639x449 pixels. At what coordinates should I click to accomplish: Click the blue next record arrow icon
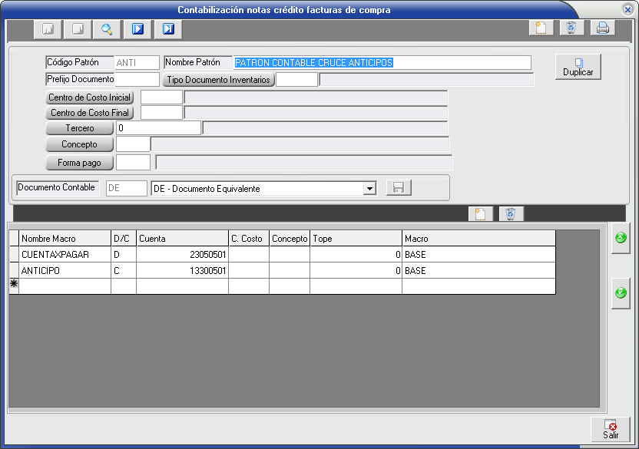[137, 29]
